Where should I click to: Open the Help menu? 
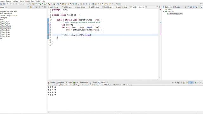[x=43, y=1]
